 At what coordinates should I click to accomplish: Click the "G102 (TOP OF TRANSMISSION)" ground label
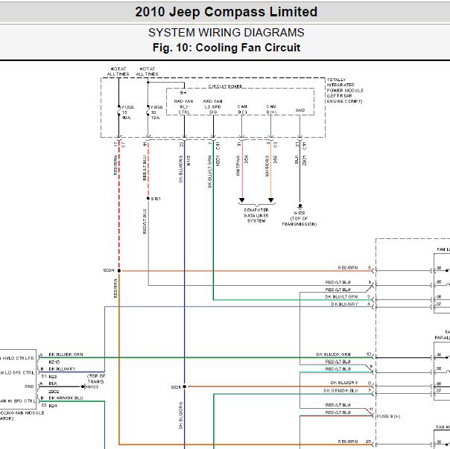(299, 219)
